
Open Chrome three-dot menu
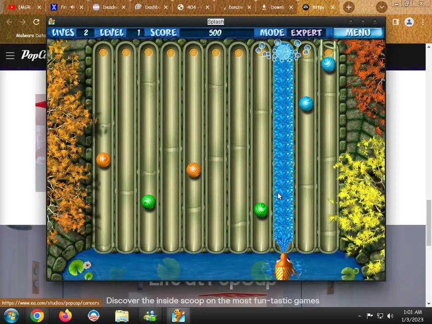(x=423, y=22)
